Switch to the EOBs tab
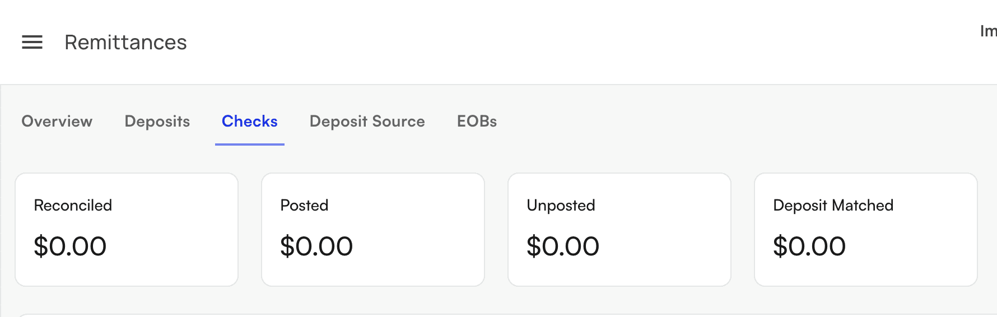The width and height of the screenshot is (997, 317). pos(477,122)
